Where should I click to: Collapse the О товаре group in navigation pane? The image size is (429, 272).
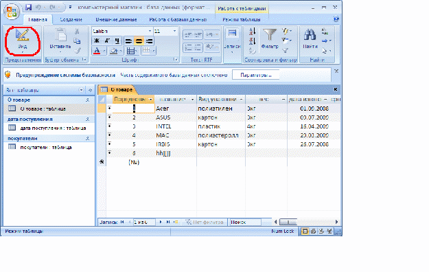[x=88, y=100]
